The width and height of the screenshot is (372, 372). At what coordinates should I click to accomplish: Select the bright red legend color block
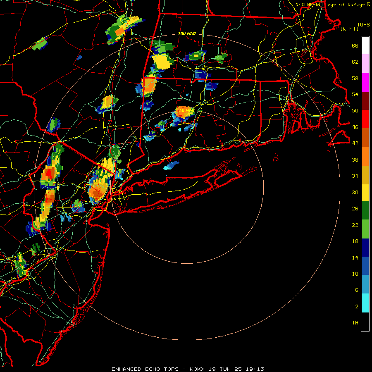pos(365,119)
